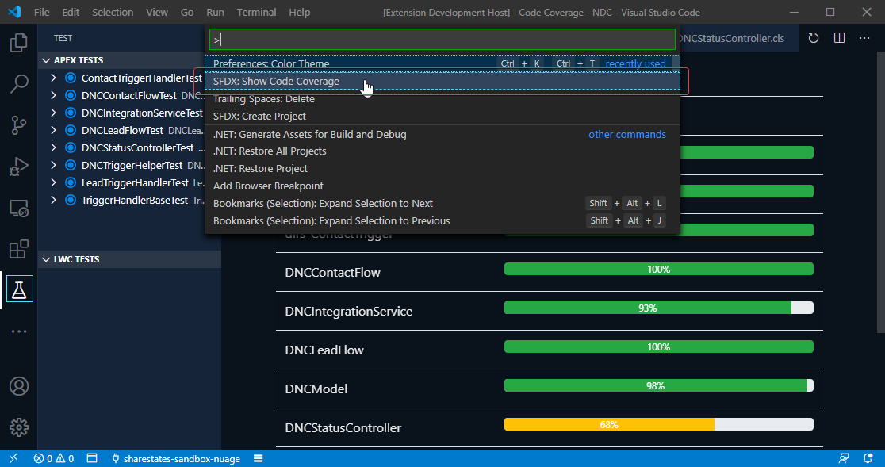Click sharestates-sandbox-nuage org in status bar
885x467 pixels.
pyautogui.click(x=175, y=458)
